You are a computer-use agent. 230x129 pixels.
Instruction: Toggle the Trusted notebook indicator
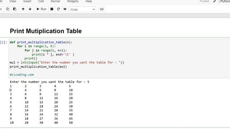pyautogui.click(x=204, y=1)
